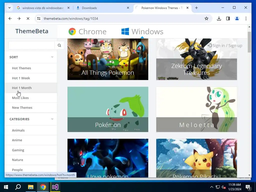The image size is (256, 192).
Task: Open network status tray icon
Action: [218, 187]
